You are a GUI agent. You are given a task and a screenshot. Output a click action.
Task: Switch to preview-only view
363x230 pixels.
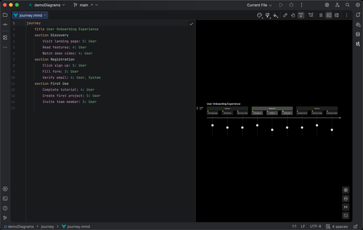click(337, 15)
